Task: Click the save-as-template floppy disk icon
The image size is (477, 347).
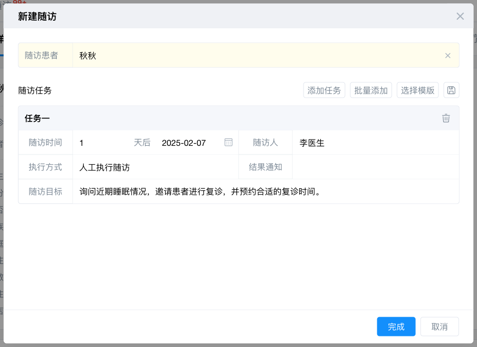Action: point(451,90)
